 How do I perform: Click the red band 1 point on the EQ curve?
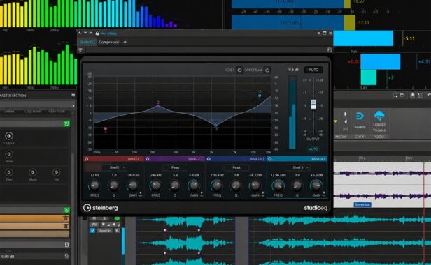(105, 128)
